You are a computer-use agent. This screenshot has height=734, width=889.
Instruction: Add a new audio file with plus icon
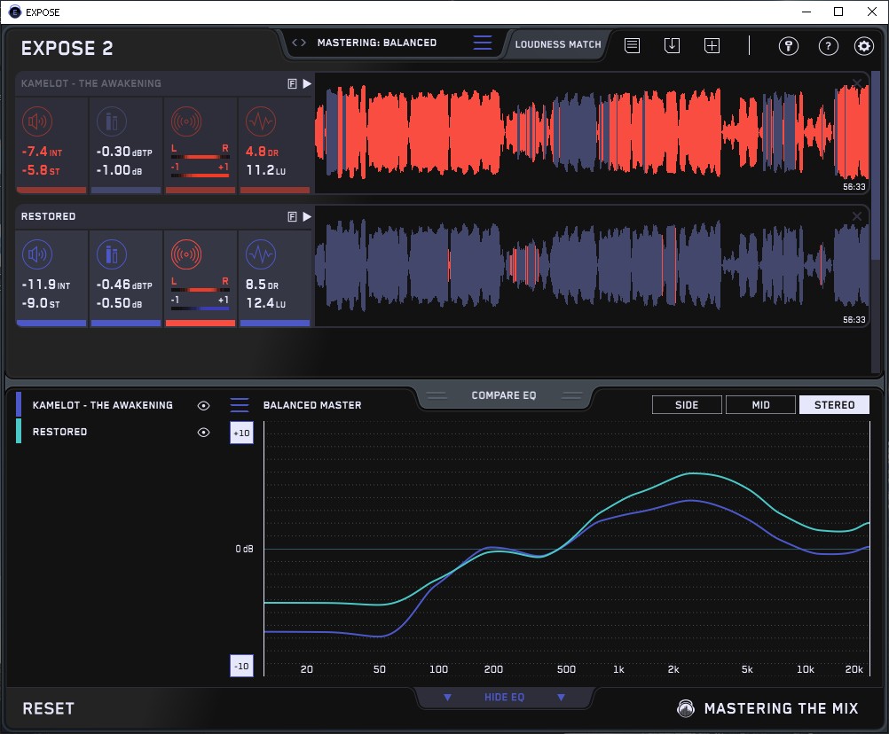pyautogui.click(x=712, y=45)
